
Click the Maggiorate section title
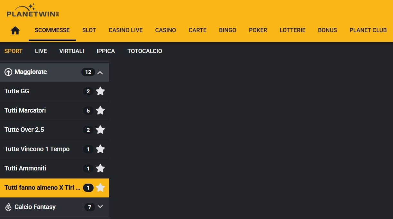click(x=31, y=72)
